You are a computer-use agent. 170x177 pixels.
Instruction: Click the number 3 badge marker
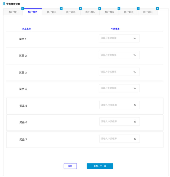(61, 8)
